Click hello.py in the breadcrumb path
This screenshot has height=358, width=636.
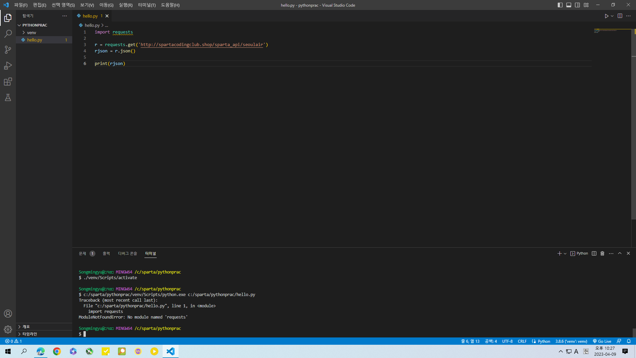click(x=92, y=25)
